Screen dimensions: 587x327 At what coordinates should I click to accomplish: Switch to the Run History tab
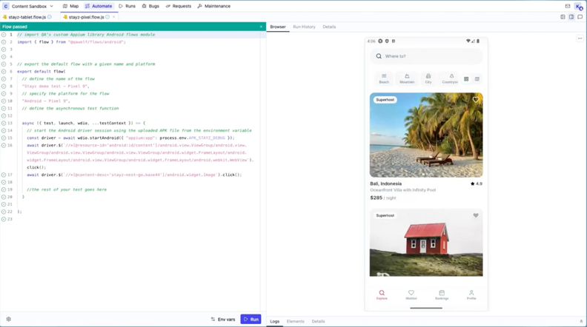tap(304, 27)
